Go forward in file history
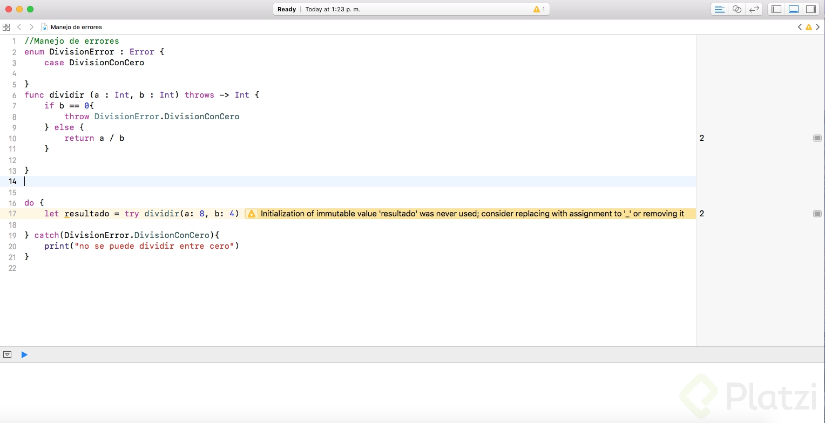 31,27
